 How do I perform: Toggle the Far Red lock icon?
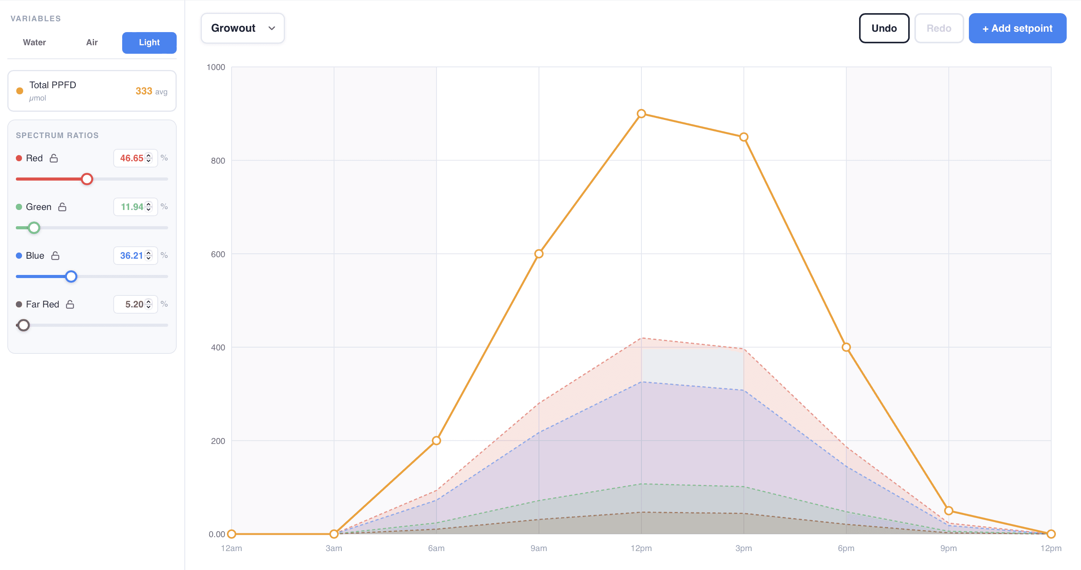tap(70, 304)
